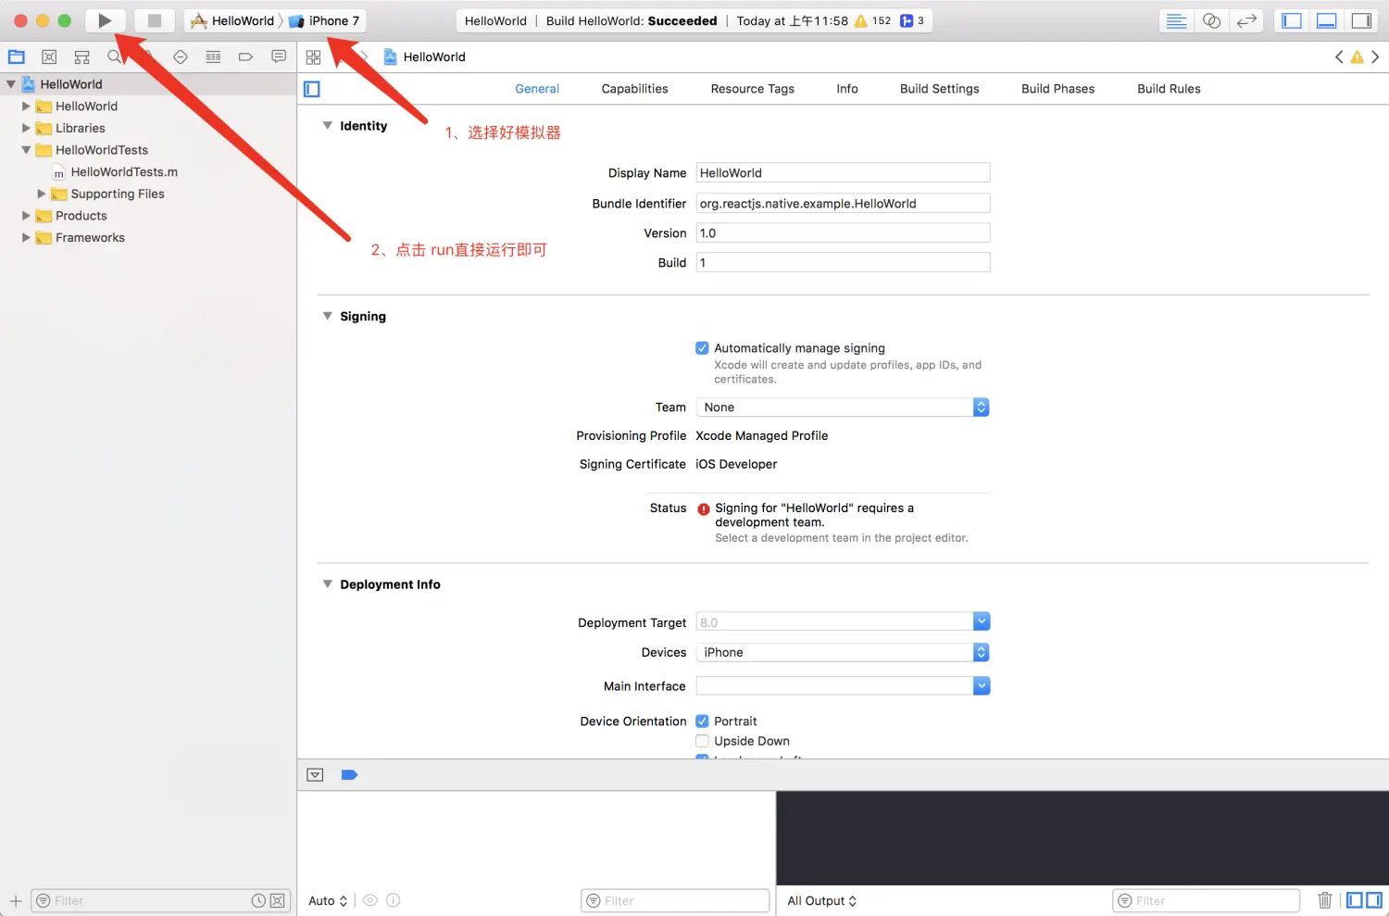Open the symbol navigator

pos(81,56)
